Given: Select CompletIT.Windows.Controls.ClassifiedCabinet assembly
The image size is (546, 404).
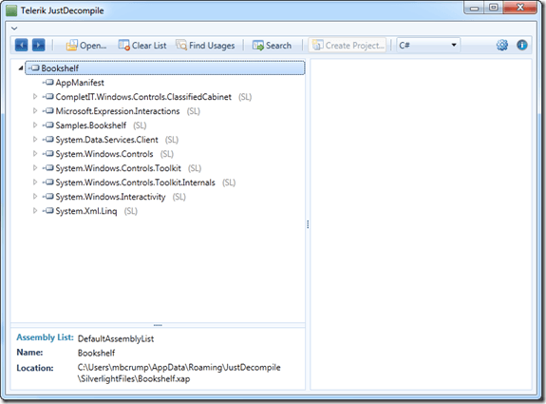Looking at the screenshot, I should click(143, 97).
